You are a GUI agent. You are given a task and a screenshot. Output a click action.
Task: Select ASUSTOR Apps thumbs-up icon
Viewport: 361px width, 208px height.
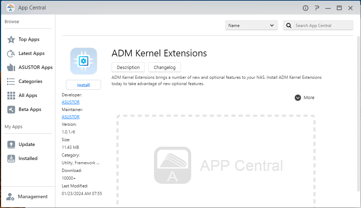click(11, 68)
